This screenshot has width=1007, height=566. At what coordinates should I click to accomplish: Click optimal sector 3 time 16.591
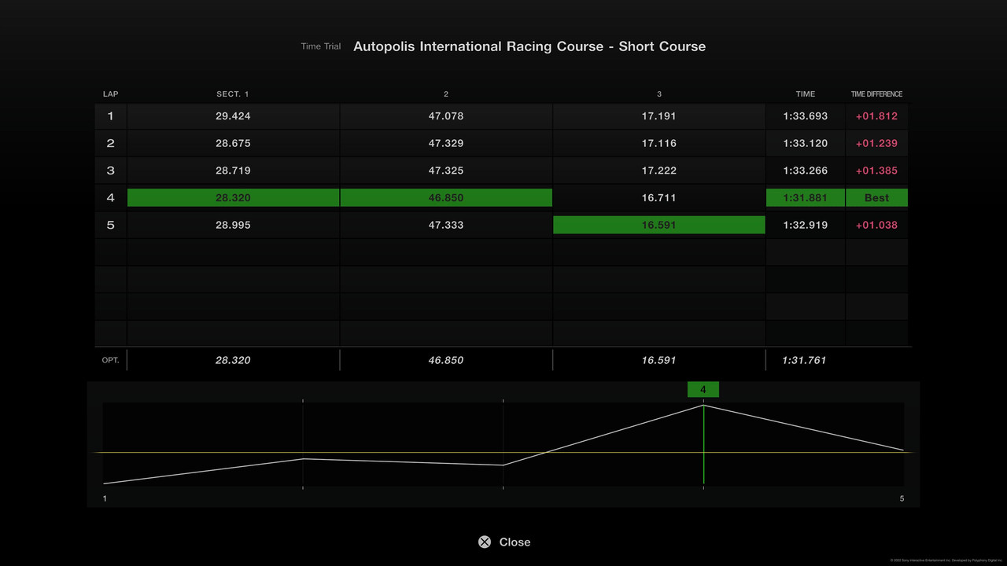(x=659, y=360)
